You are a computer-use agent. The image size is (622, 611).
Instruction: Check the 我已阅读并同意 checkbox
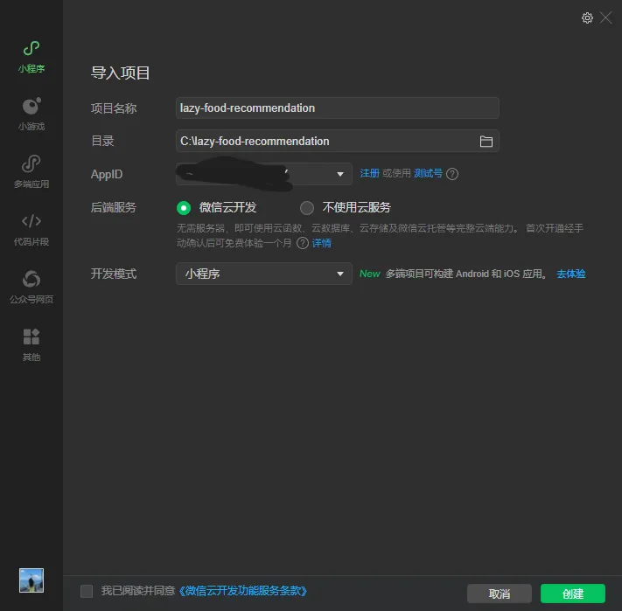(87, 591)
